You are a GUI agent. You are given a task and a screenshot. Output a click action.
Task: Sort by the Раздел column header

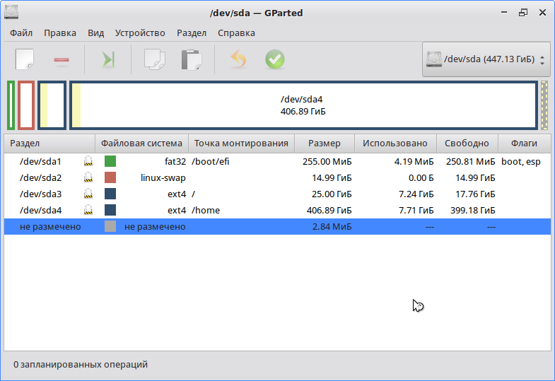pyautogui.click(x=49, y=143)
